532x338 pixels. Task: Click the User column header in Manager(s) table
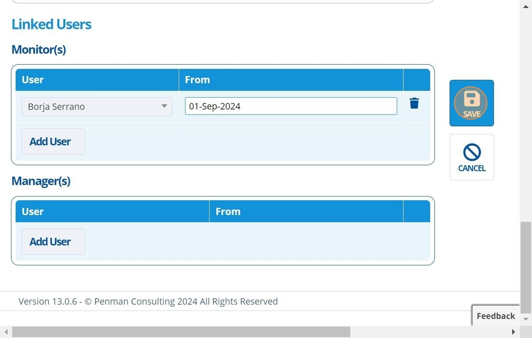(33, 211)
